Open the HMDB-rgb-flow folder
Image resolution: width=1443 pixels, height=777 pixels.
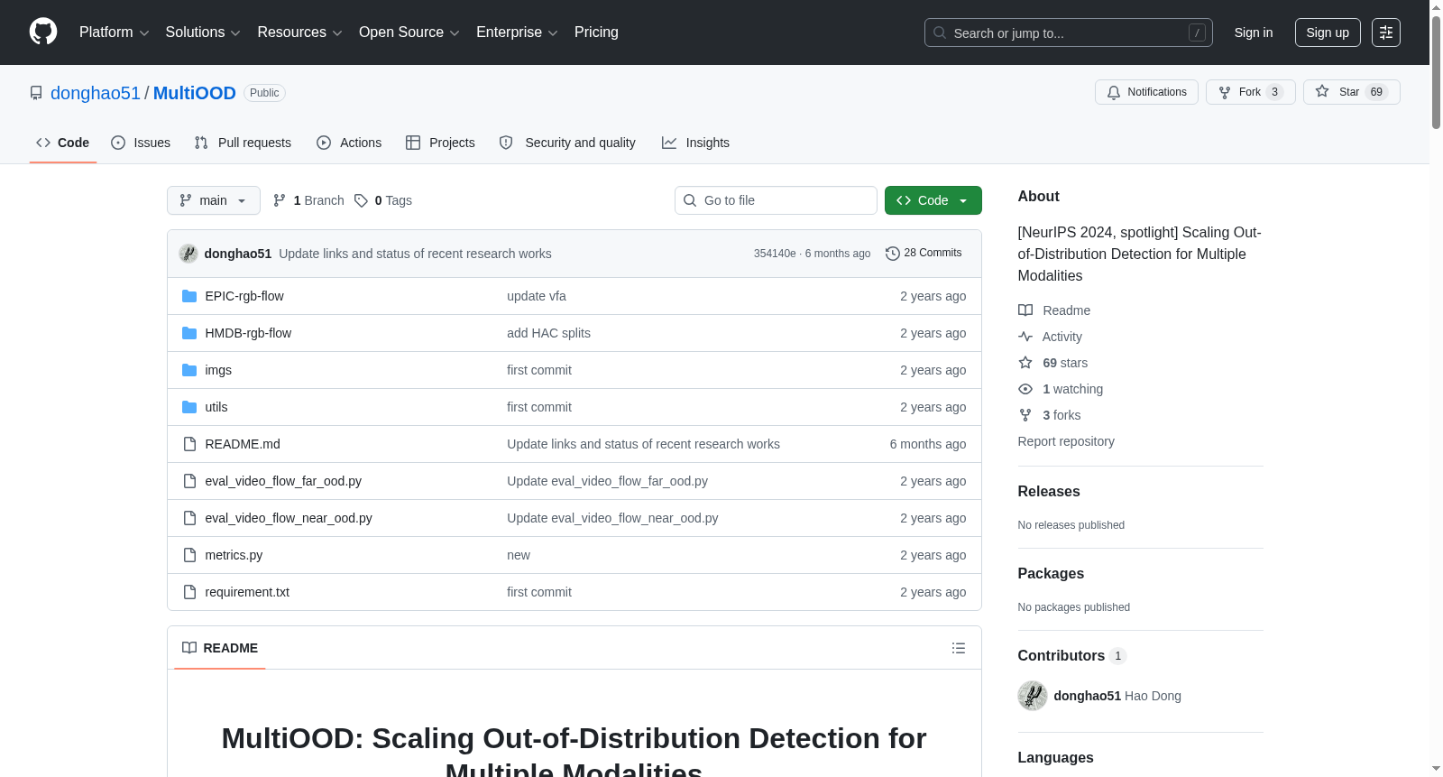coord(248,333)
